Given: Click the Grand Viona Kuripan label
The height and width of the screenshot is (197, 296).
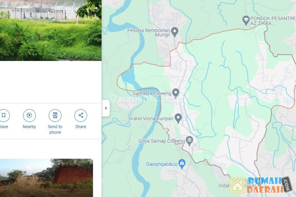Looking at the screenshot, I should tap(151, 119).
